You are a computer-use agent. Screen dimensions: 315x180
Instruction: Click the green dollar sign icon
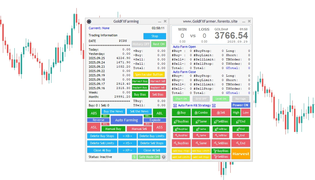pyautogui.click(x=134, y=157)
